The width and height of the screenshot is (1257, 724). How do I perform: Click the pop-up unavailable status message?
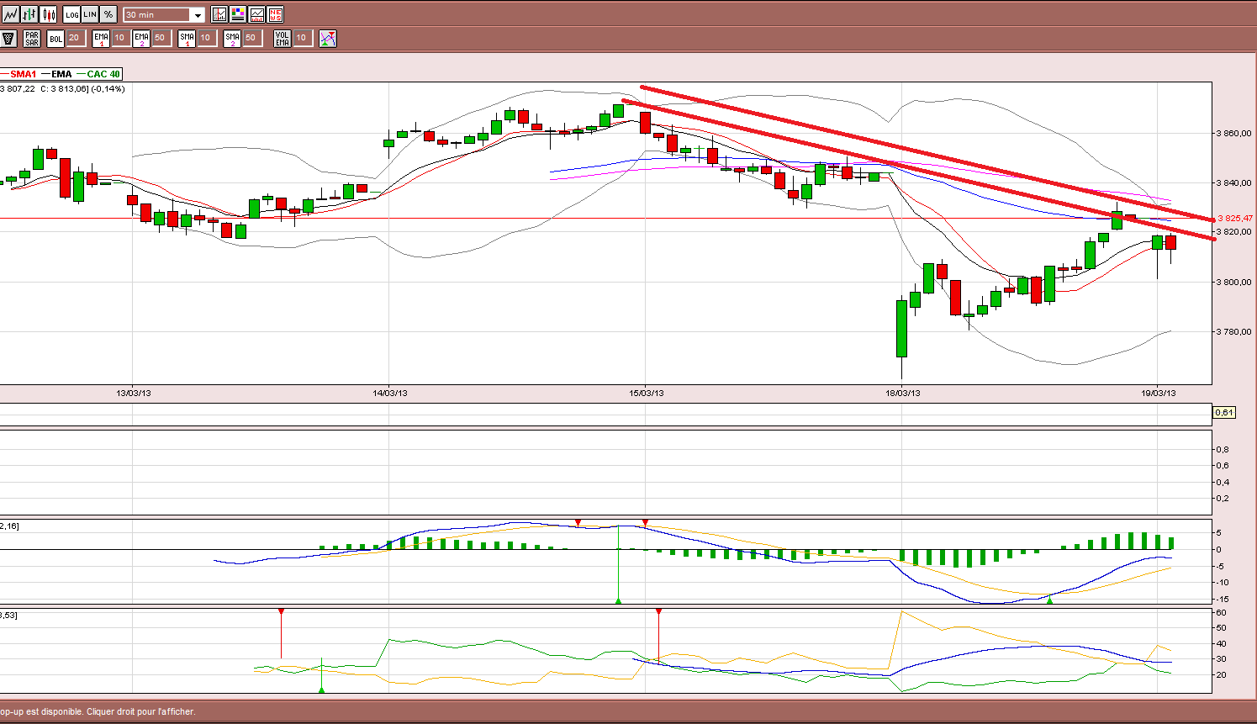click(98, 711)
